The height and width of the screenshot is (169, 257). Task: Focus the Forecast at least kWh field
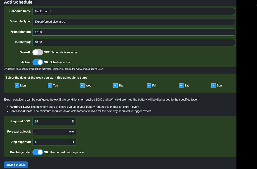[x=50, y=132]
